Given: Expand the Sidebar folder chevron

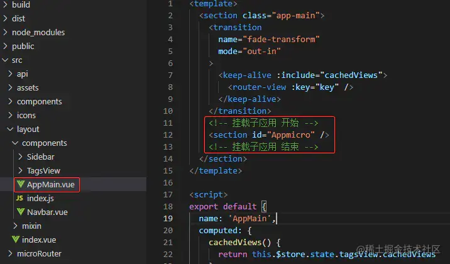Looking at the screenshot, I should point(20,157).
